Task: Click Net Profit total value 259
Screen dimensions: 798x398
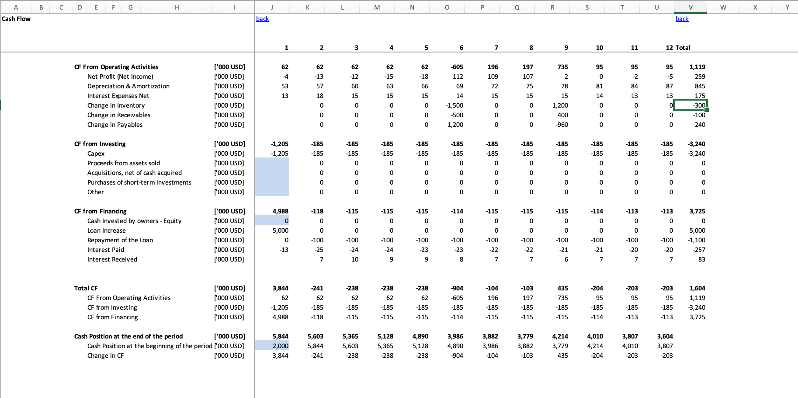Action: point(700,77)
